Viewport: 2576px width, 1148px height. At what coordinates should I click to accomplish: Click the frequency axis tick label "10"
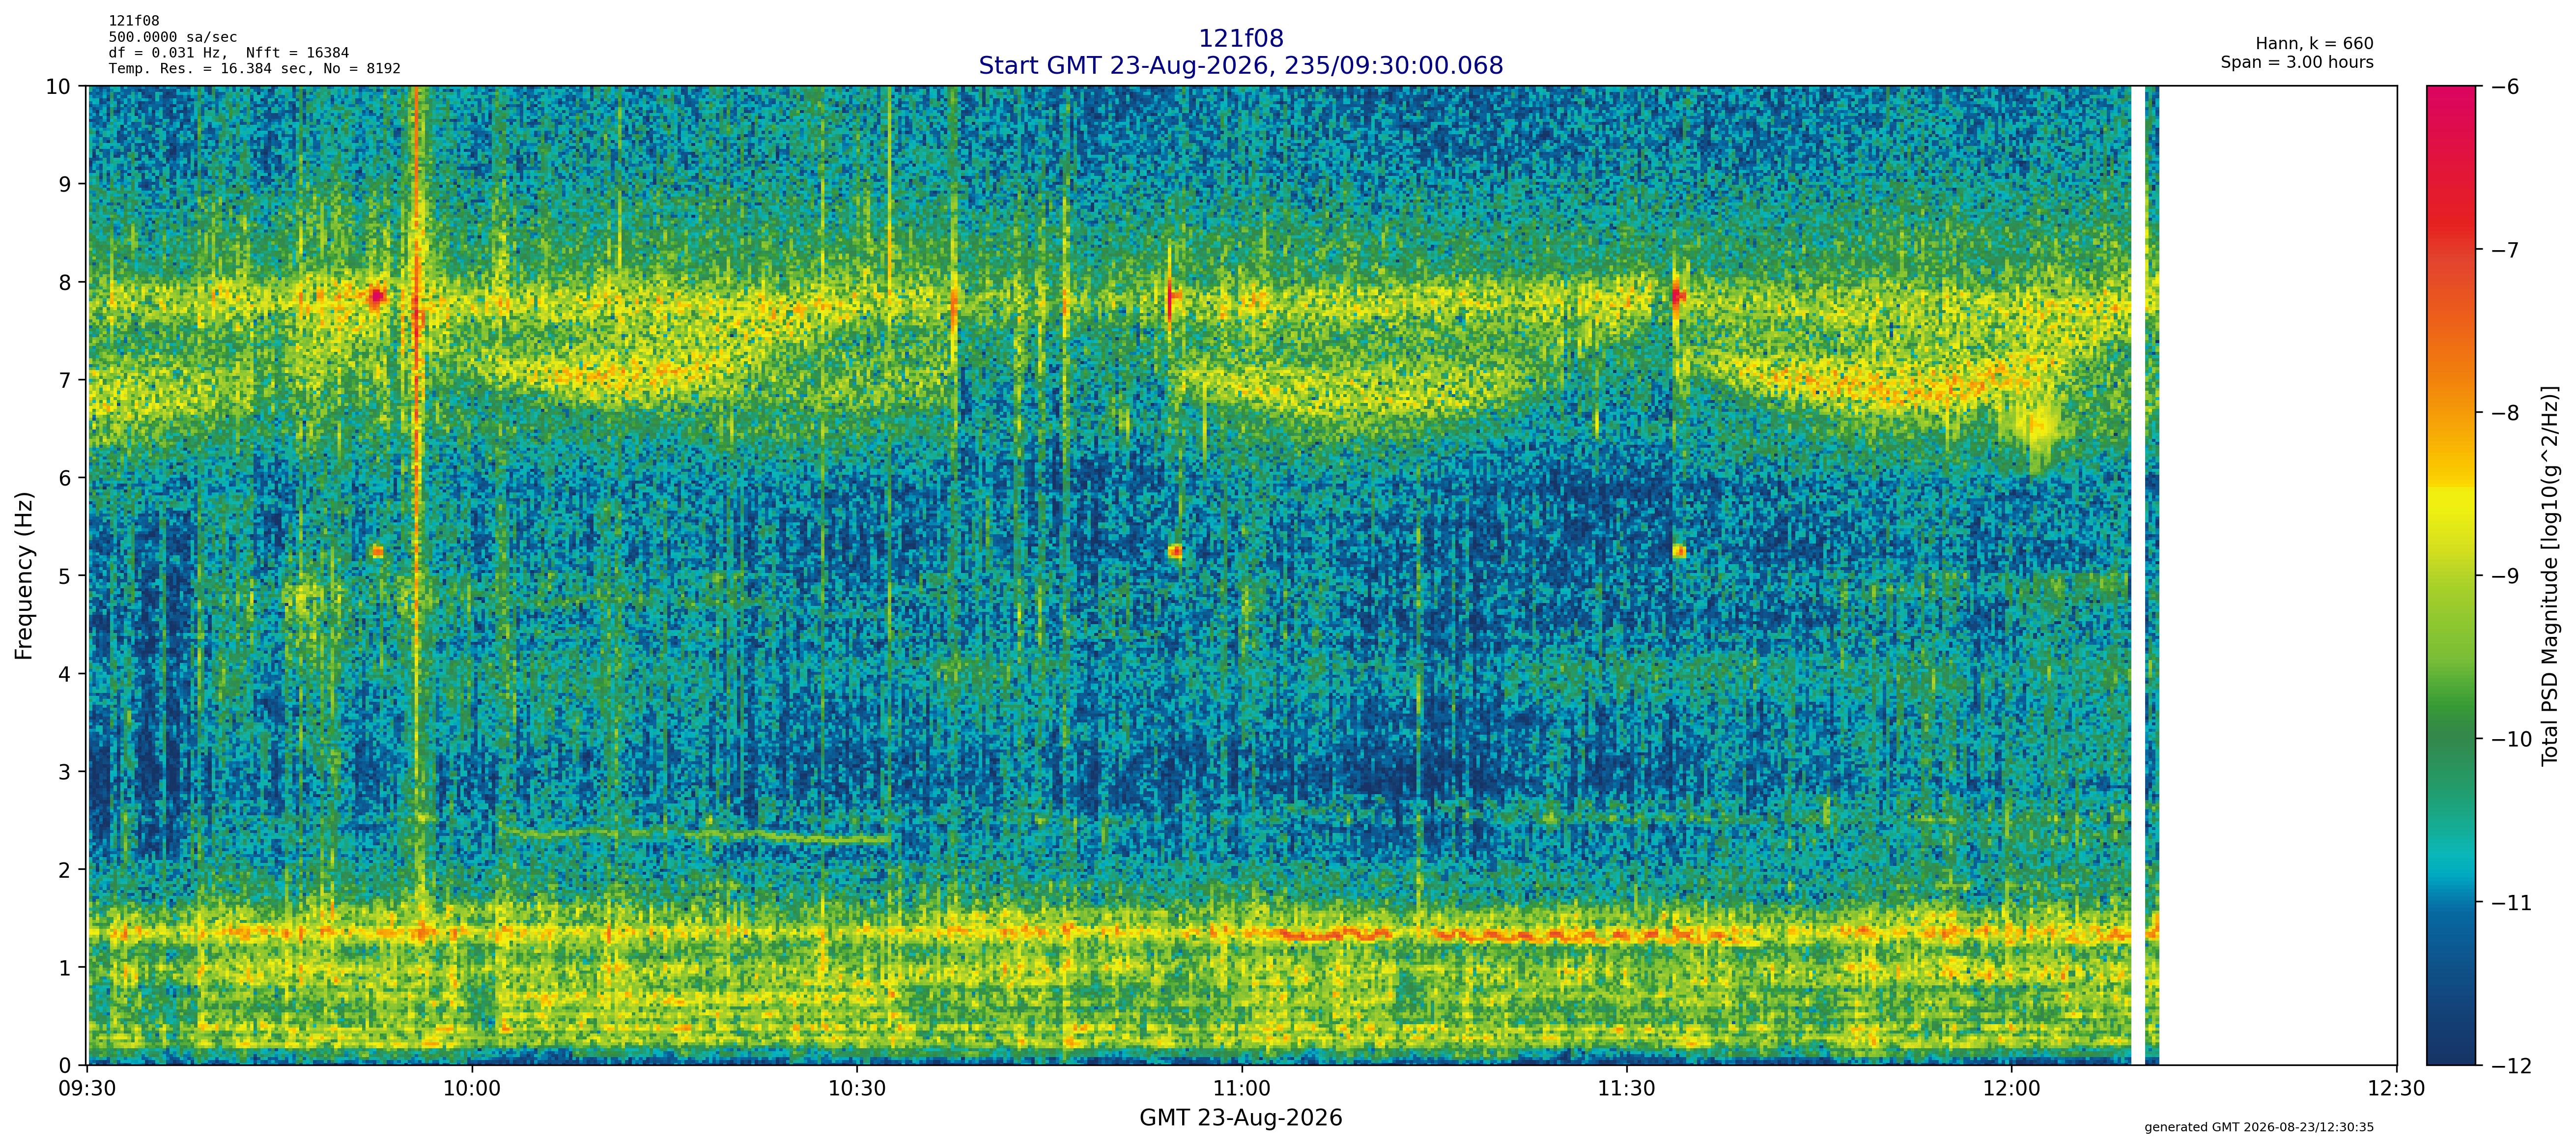58,86
